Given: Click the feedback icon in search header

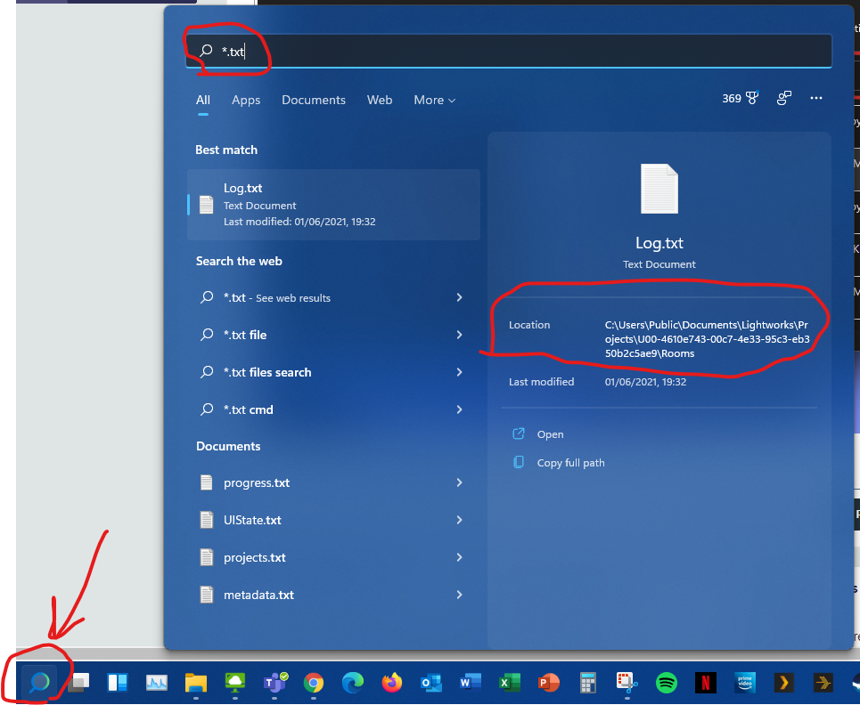Looking at the screenshot, I should tap(784, 99).
